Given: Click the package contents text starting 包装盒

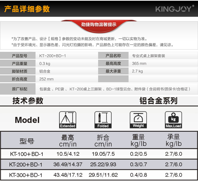Looking at the screenshot, I should pyautogui.click(x=115, y=89).
